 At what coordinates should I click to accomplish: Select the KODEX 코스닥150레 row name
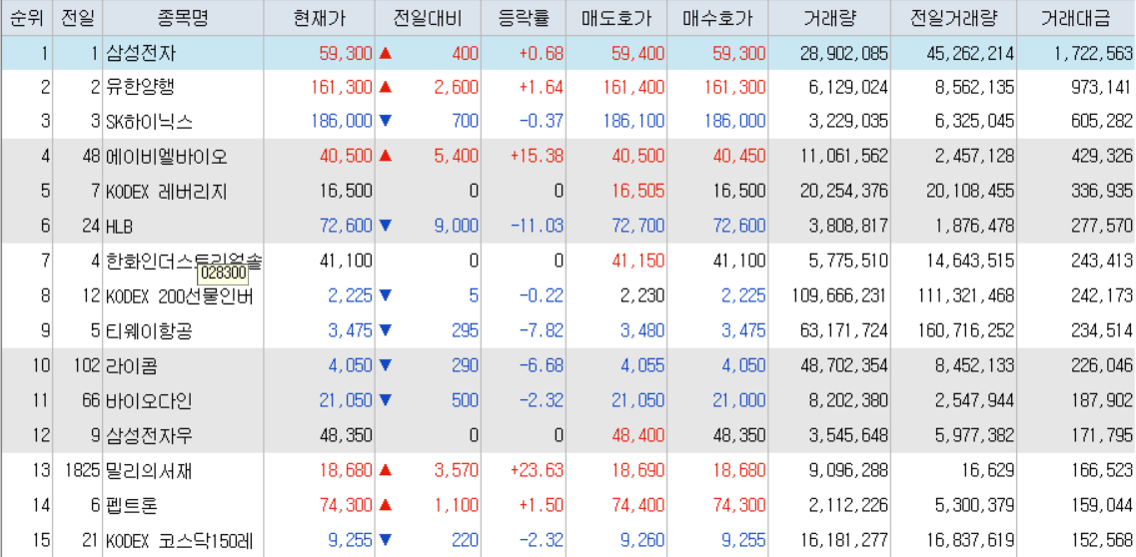pos(179,540)
